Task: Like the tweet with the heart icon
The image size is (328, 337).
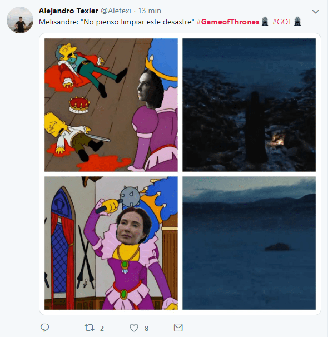Action: coord(134,328)
